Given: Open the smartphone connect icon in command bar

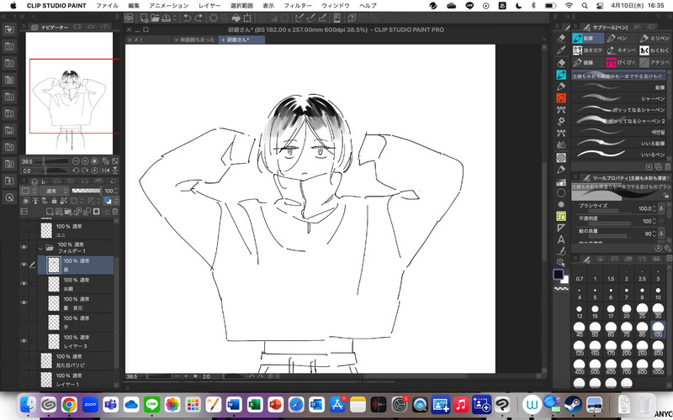Looking at the screenshot, I should coord(337,18).
